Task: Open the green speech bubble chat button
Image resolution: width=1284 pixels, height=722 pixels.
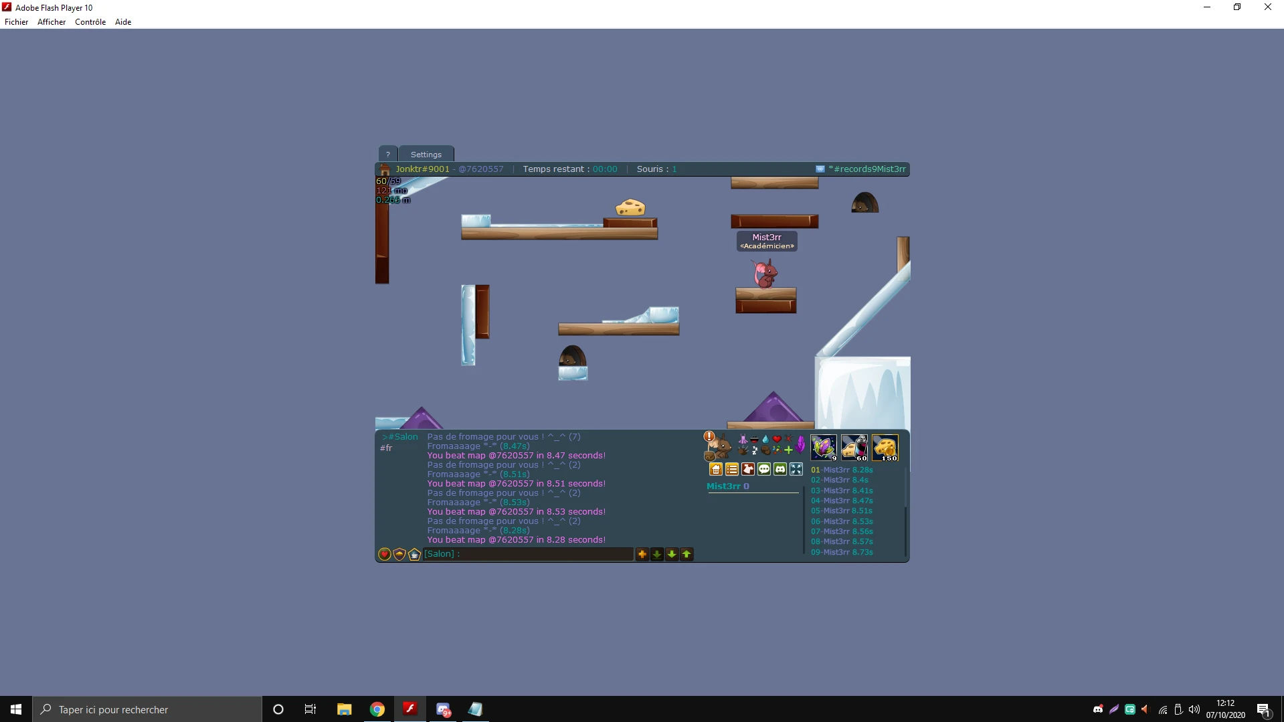Action: coord(764,470)
